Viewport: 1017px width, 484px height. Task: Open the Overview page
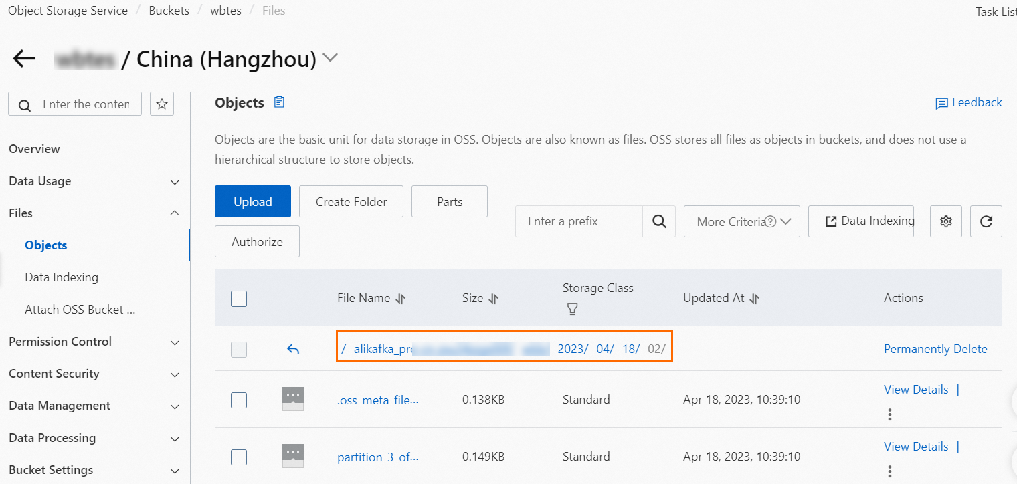pyautogui.click(x=34, y=149)
